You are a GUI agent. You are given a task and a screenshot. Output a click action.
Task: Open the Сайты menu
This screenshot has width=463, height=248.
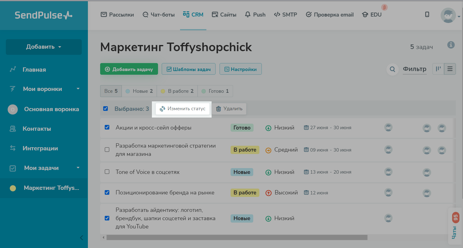coord(224,14)
